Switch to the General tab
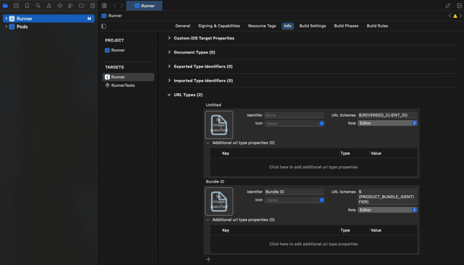Viewport: 464px width, 265px height. tap(183, 26)
